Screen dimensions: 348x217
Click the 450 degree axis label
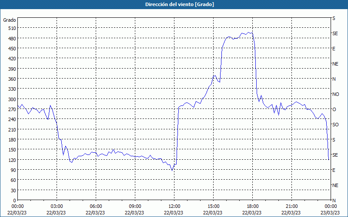[x=12, y=49]
